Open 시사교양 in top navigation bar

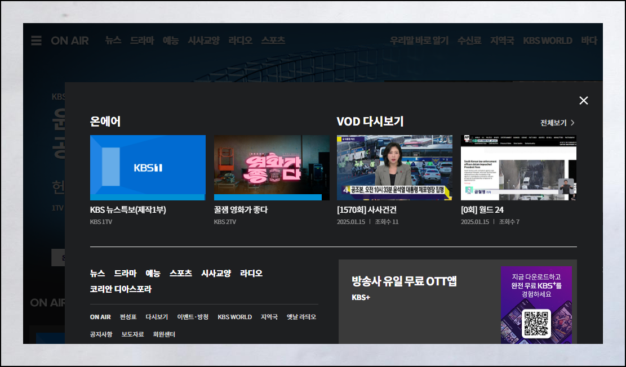coord(203,41)
